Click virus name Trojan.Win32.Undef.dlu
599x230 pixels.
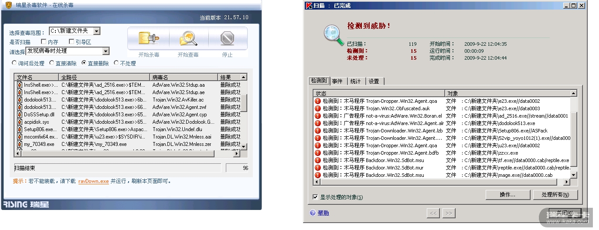177,129
